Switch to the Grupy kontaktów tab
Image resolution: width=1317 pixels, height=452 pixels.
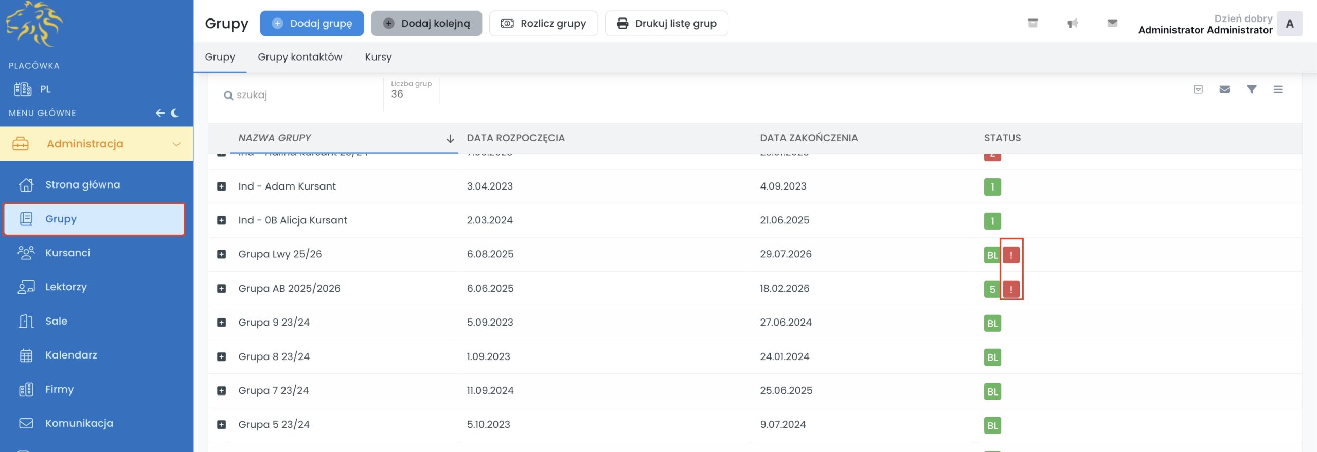(299, 57)
